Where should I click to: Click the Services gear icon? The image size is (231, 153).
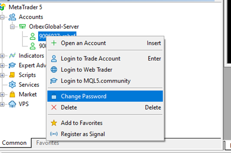tap(12, 85)
